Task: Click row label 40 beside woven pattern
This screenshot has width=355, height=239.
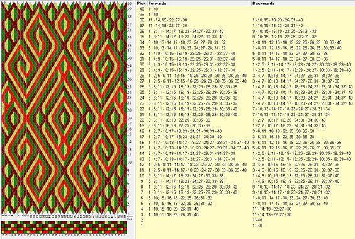Action: pos(129,4)
